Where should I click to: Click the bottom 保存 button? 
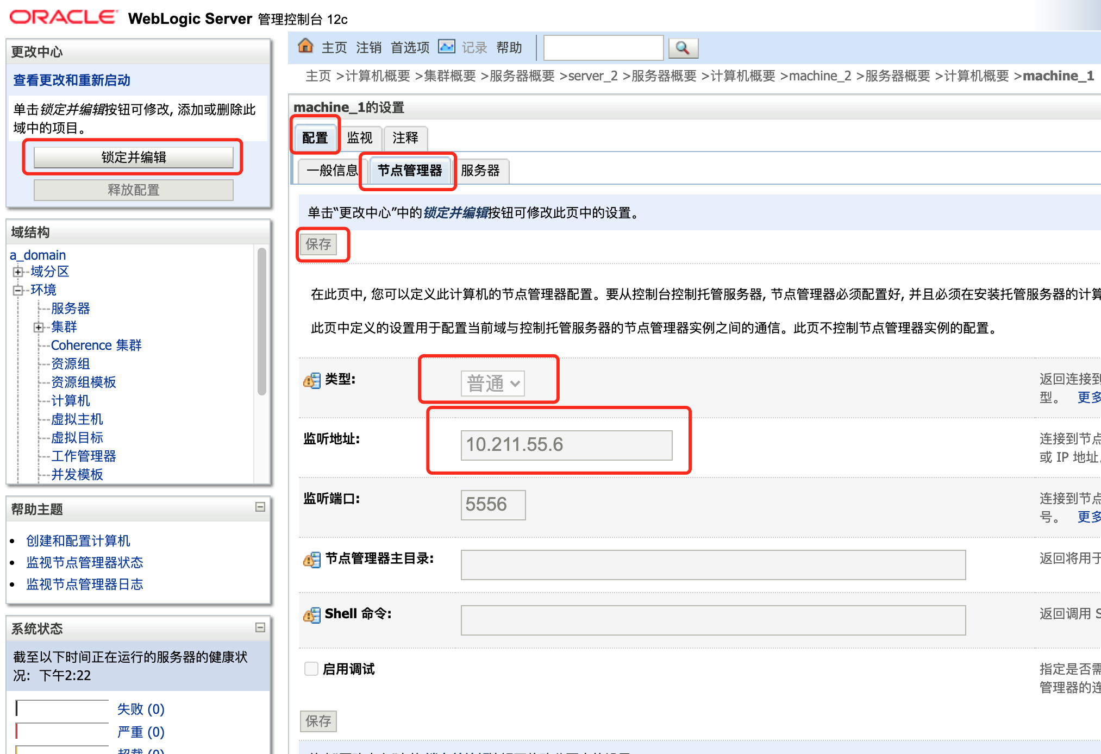pyautogui.click(x=318, y=721)
